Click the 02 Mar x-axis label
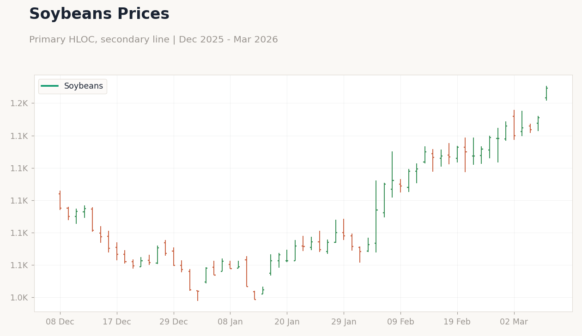The height and width of the screenshot is (336, 582). [514, 322]
